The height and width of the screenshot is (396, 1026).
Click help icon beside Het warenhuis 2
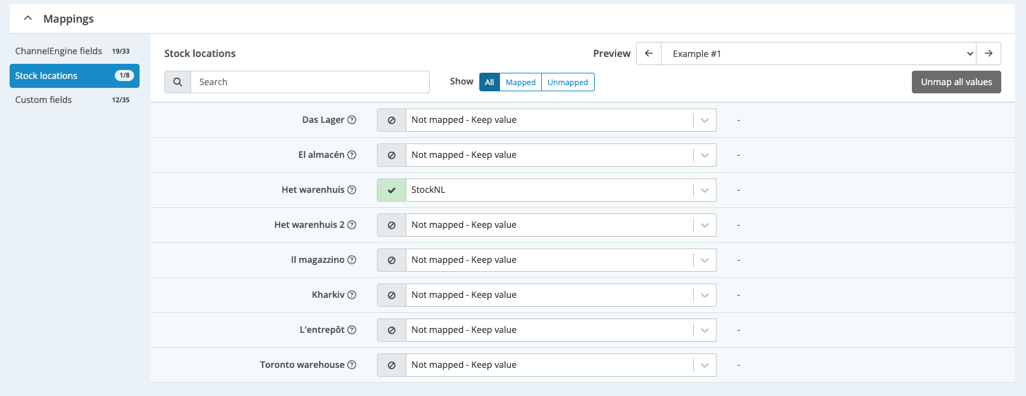(352, 225)
